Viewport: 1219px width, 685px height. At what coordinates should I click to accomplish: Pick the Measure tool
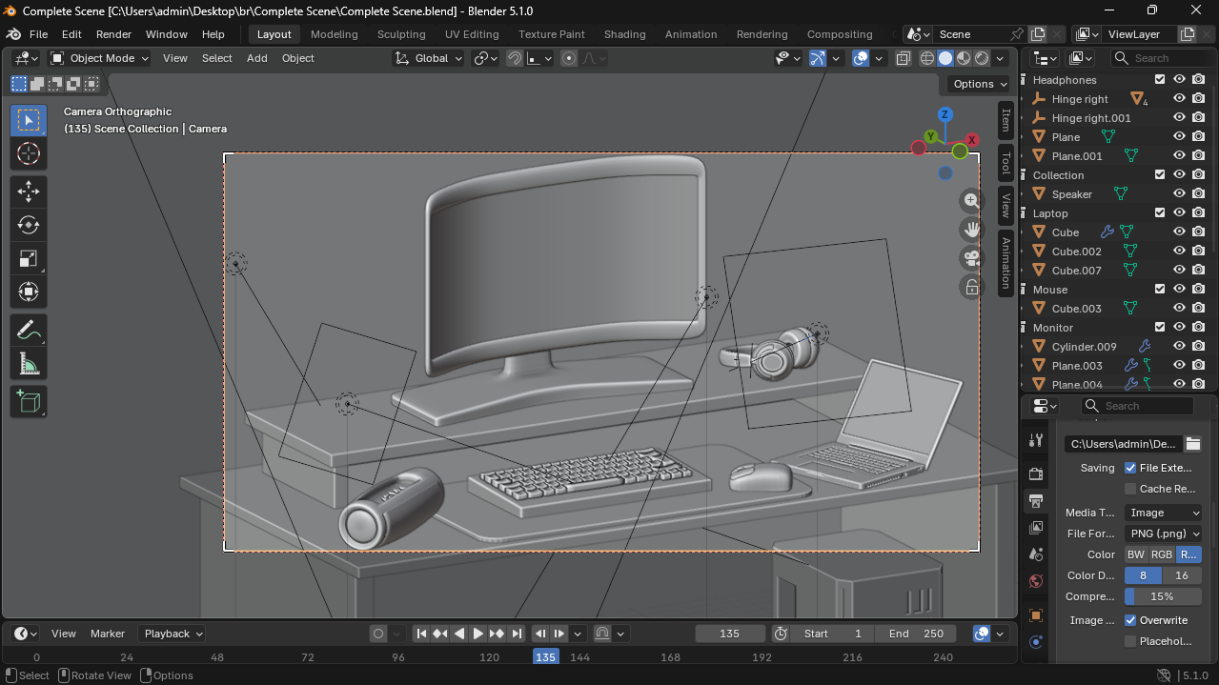pos(29,364)
